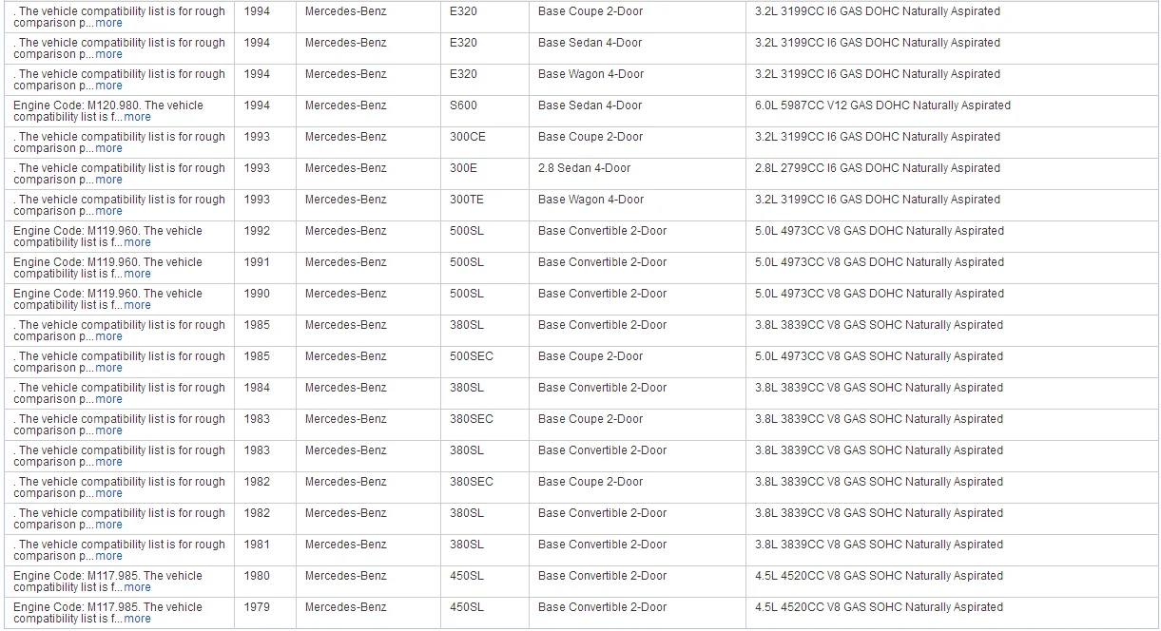Open 'more' notes for 1981 380SL

click(108, 556)
